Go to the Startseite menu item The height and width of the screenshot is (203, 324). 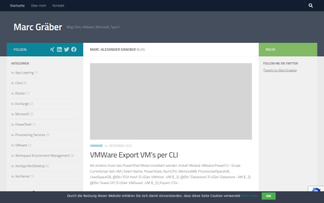[x=17, y=5]
